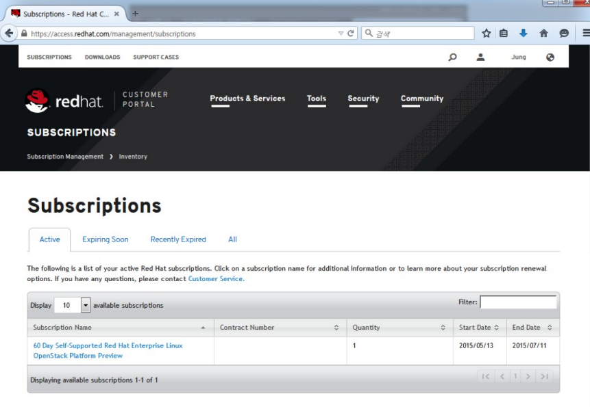
Task: Open SUPPORT CASES in top nav
Action: [156, 57]
